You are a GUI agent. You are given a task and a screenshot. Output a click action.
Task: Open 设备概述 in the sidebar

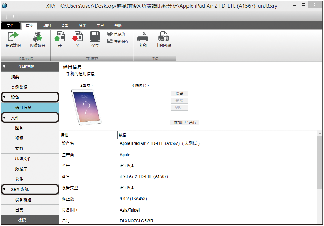tap(30, 200)
